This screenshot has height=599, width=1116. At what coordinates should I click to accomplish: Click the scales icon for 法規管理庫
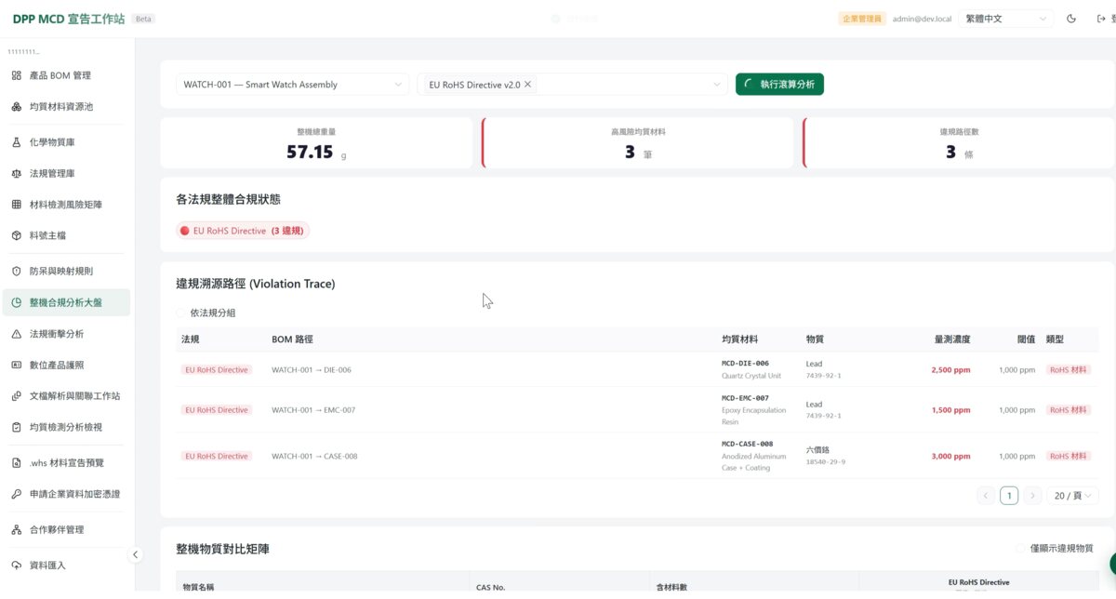(17, 174)
